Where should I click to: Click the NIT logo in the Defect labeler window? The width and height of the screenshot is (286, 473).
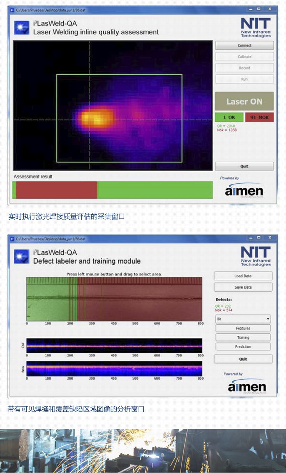pos(255,256)
